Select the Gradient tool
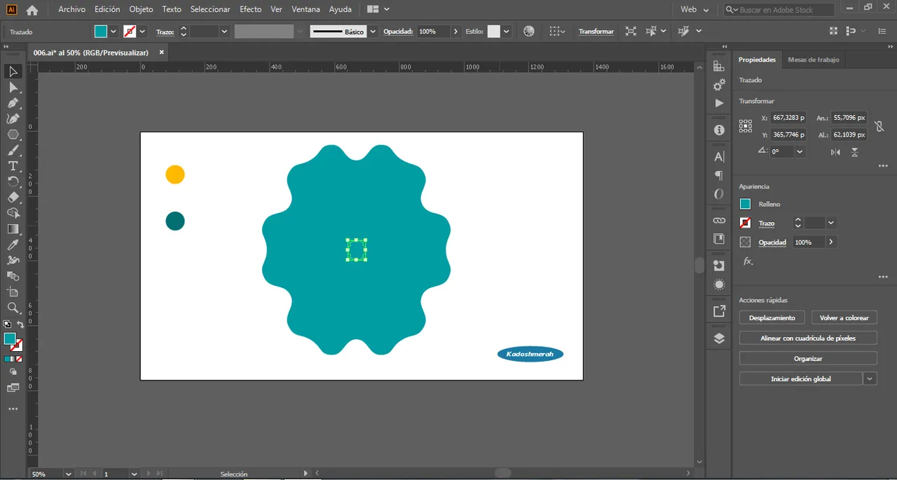Viewport: 897px width, 480px height. pyautogui.click(x=13, y=229)
